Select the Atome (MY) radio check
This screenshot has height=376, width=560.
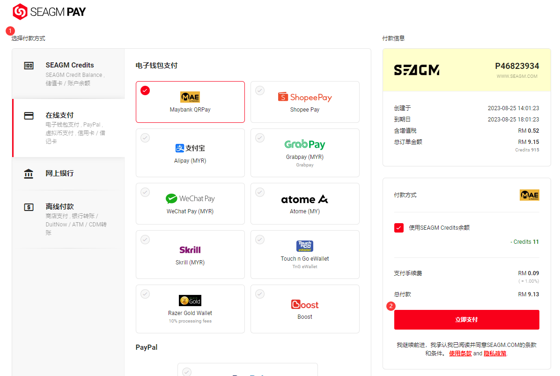click(260, 192)
